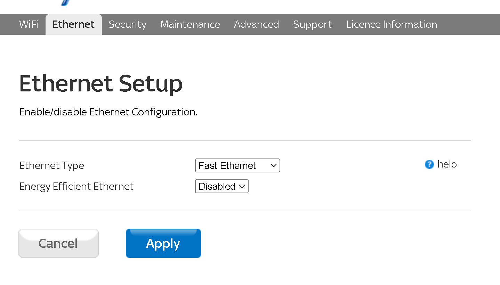Click the Ethernet Setup heading
The height and width of the screenshot is (285, 500).
click(101, 83)
